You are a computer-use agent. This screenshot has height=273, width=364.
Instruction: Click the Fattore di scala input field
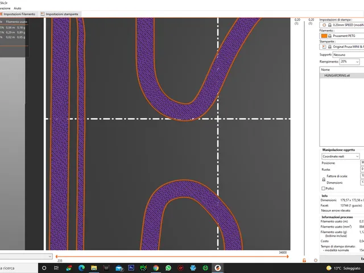pyautogui.click(x=362, y=176)
